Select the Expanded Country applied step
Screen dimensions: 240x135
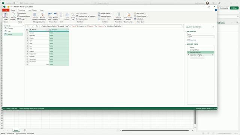(x=201, y=55)
